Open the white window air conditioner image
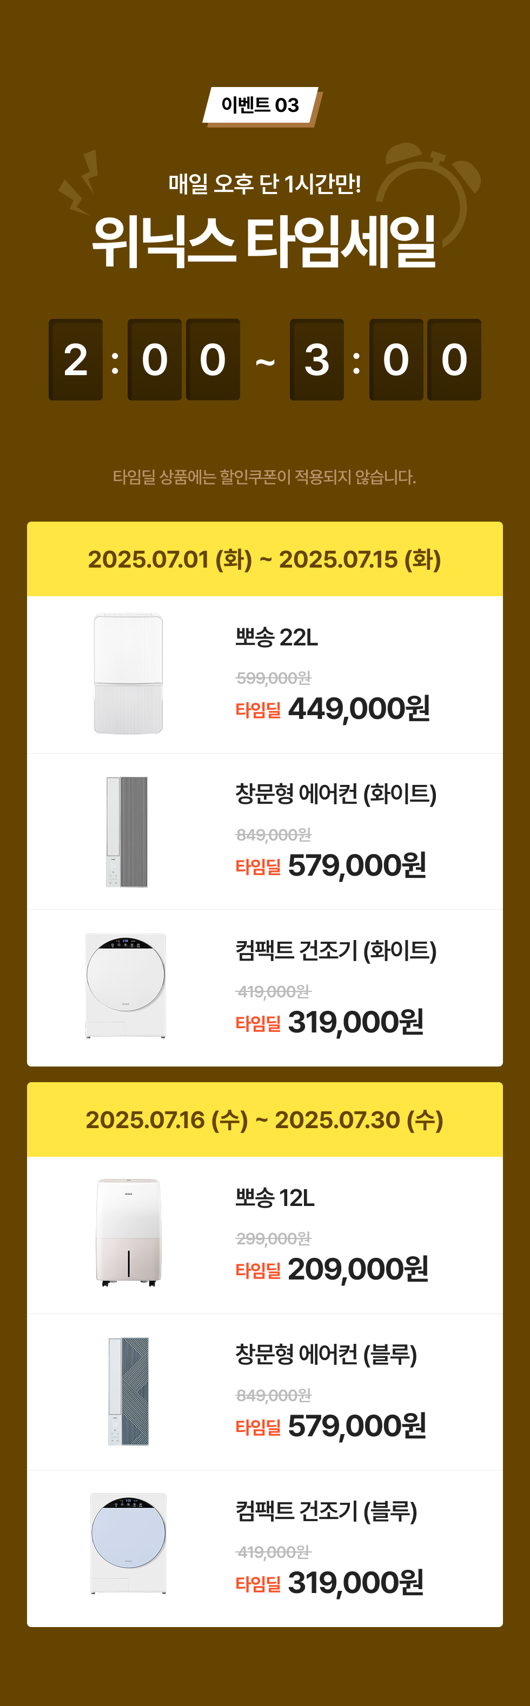This screenshot has width=530, height=1706. (x=127, y=831)
